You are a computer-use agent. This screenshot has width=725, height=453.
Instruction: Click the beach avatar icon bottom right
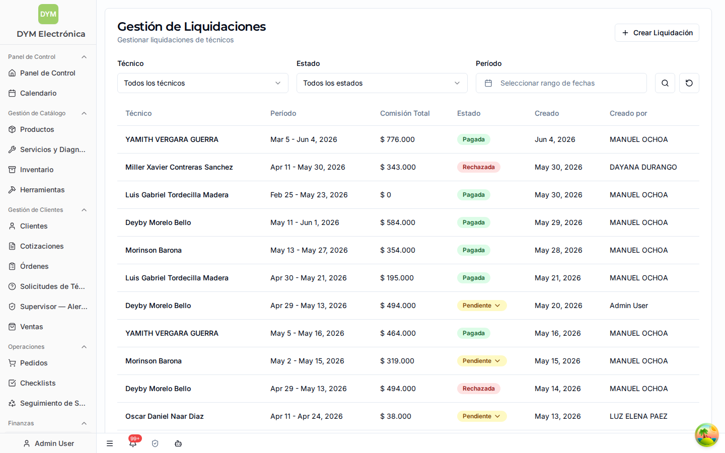(x=707, y=435)
